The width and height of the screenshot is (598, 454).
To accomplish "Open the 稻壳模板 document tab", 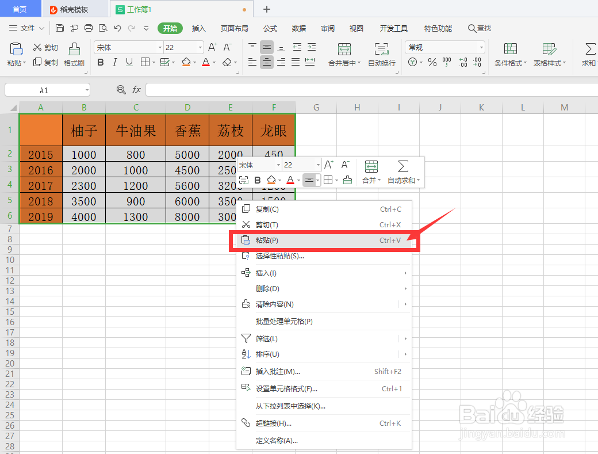I will [75, 9].
